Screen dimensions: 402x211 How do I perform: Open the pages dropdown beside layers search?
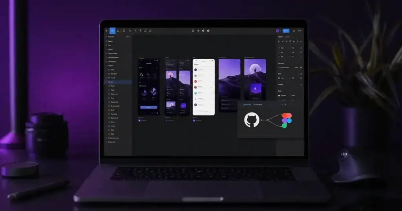coord(128,37)
